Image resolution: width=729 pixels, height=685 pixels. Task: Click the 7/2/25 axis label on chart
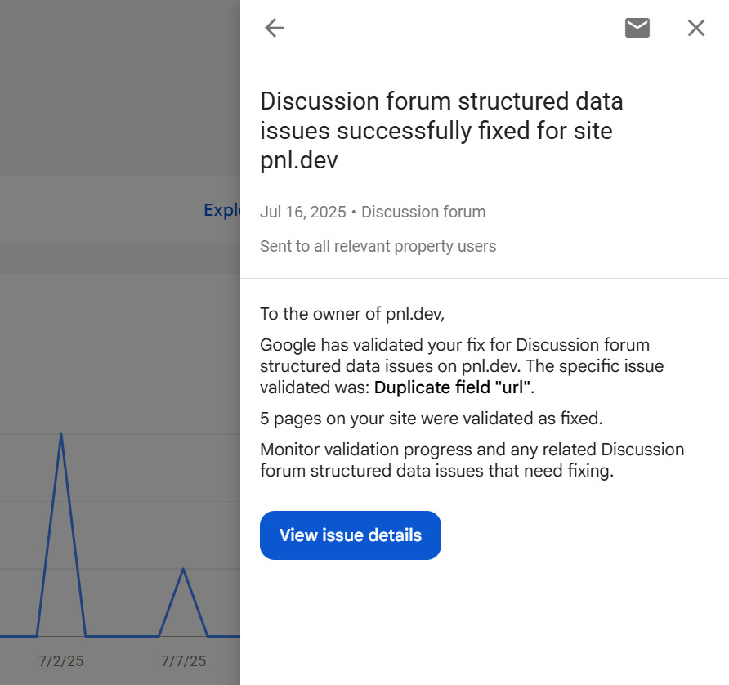(x=61, y=660)
